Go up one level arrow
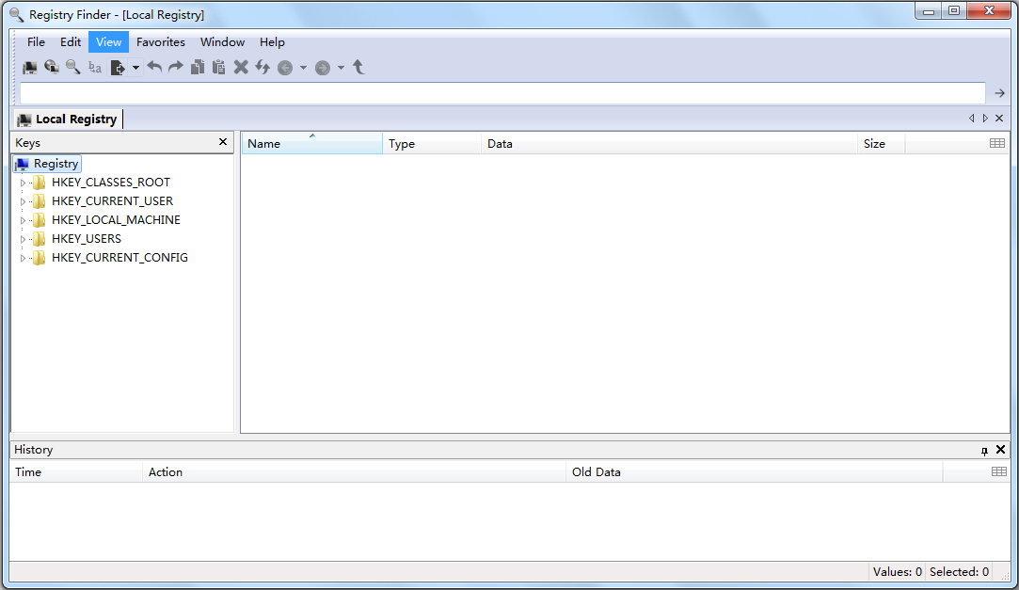The height and width of the screenshot is (590, 1019). pyautogui.click(x=358, y=67)
